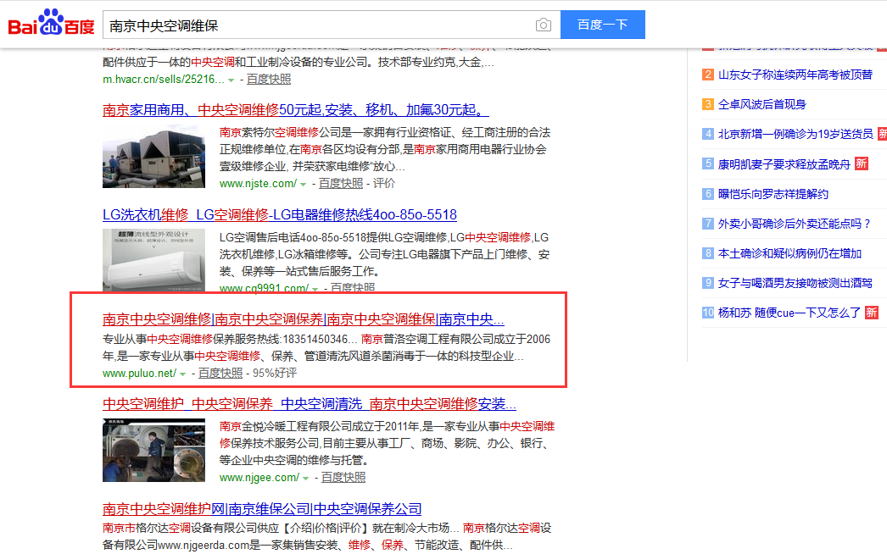Visit the www.njgee.com URL link

(259, 477)
